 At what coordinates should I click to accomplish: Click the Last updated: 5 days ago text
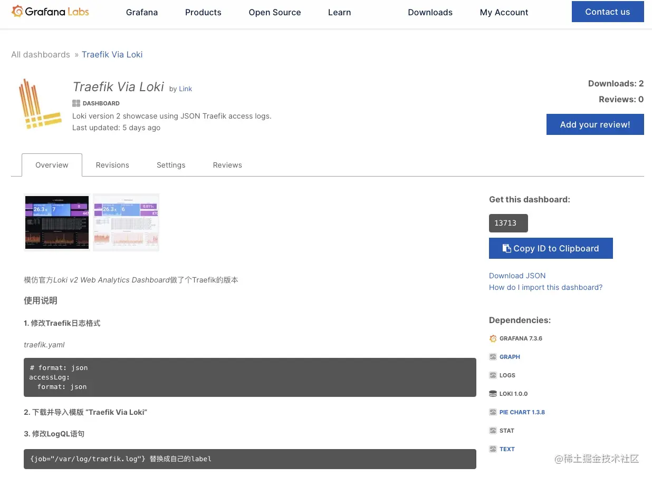tap(116, 128)
